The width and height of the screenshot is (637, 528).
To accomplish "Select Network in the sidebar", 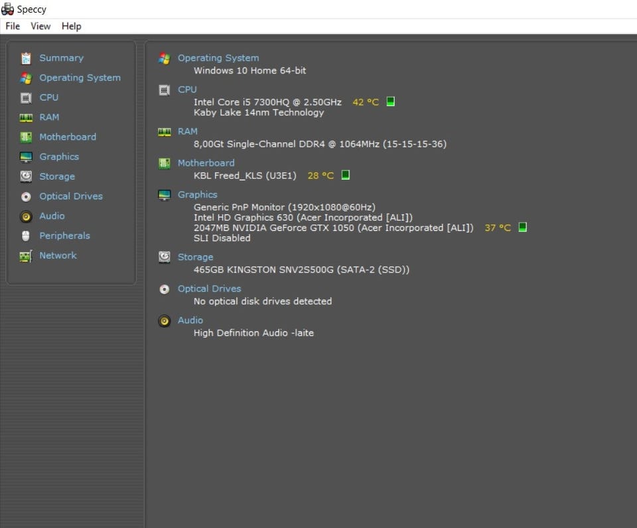I will coord(58,255).
